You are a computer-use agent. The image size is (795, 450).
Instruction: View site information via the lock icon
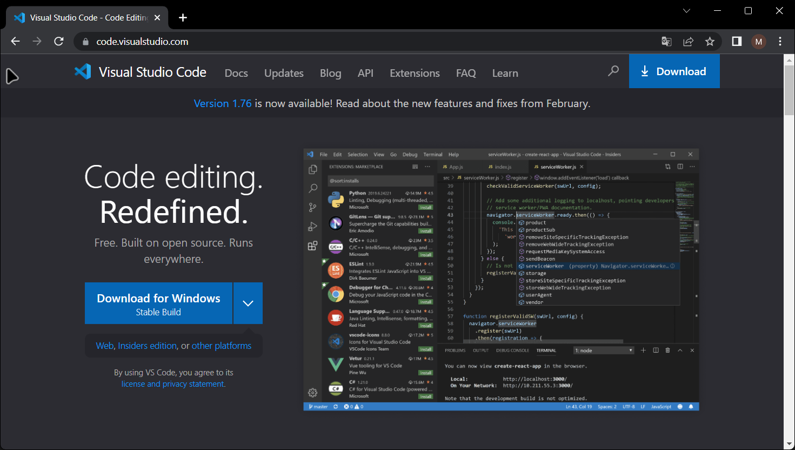click(85, 42)
